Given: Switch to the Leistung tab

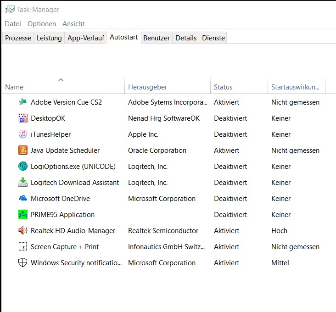Looking at the screenshot, I should tap(49, 38).
